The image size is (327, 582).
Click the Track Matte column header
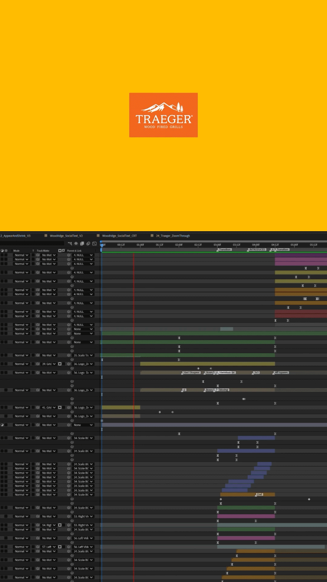[43, 251]
